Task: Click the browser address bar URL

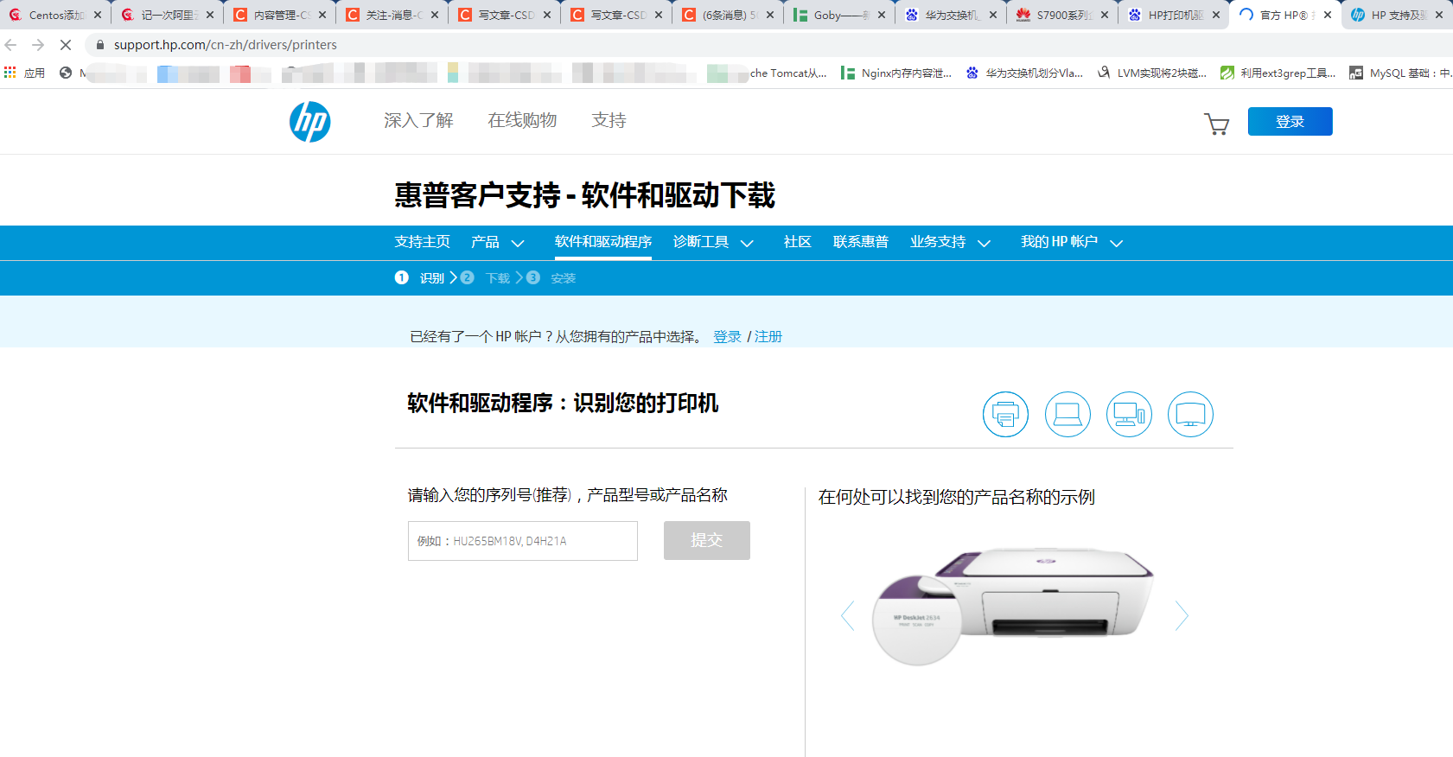Action: [226, 45]
